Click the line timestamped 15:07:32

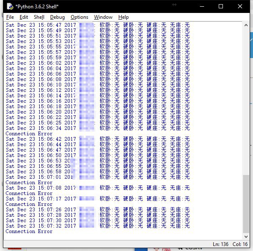click(41, 226)
